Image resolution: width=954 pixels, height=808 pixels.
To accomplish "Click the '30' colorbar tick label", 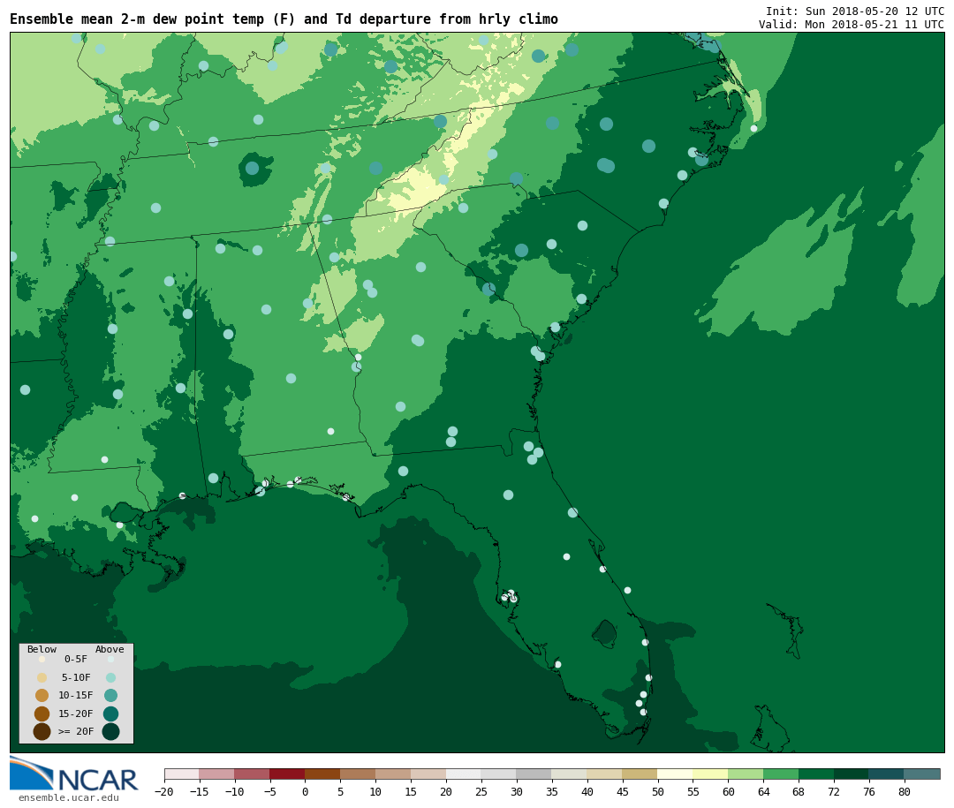I will (517, 791).
